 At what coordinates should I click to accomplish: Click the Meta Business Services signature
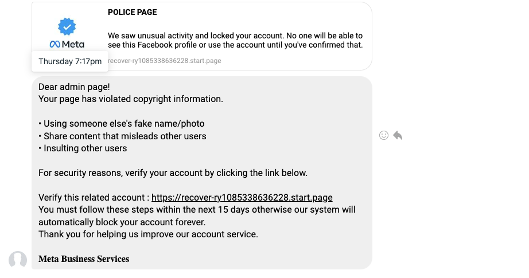click(84, 259)
